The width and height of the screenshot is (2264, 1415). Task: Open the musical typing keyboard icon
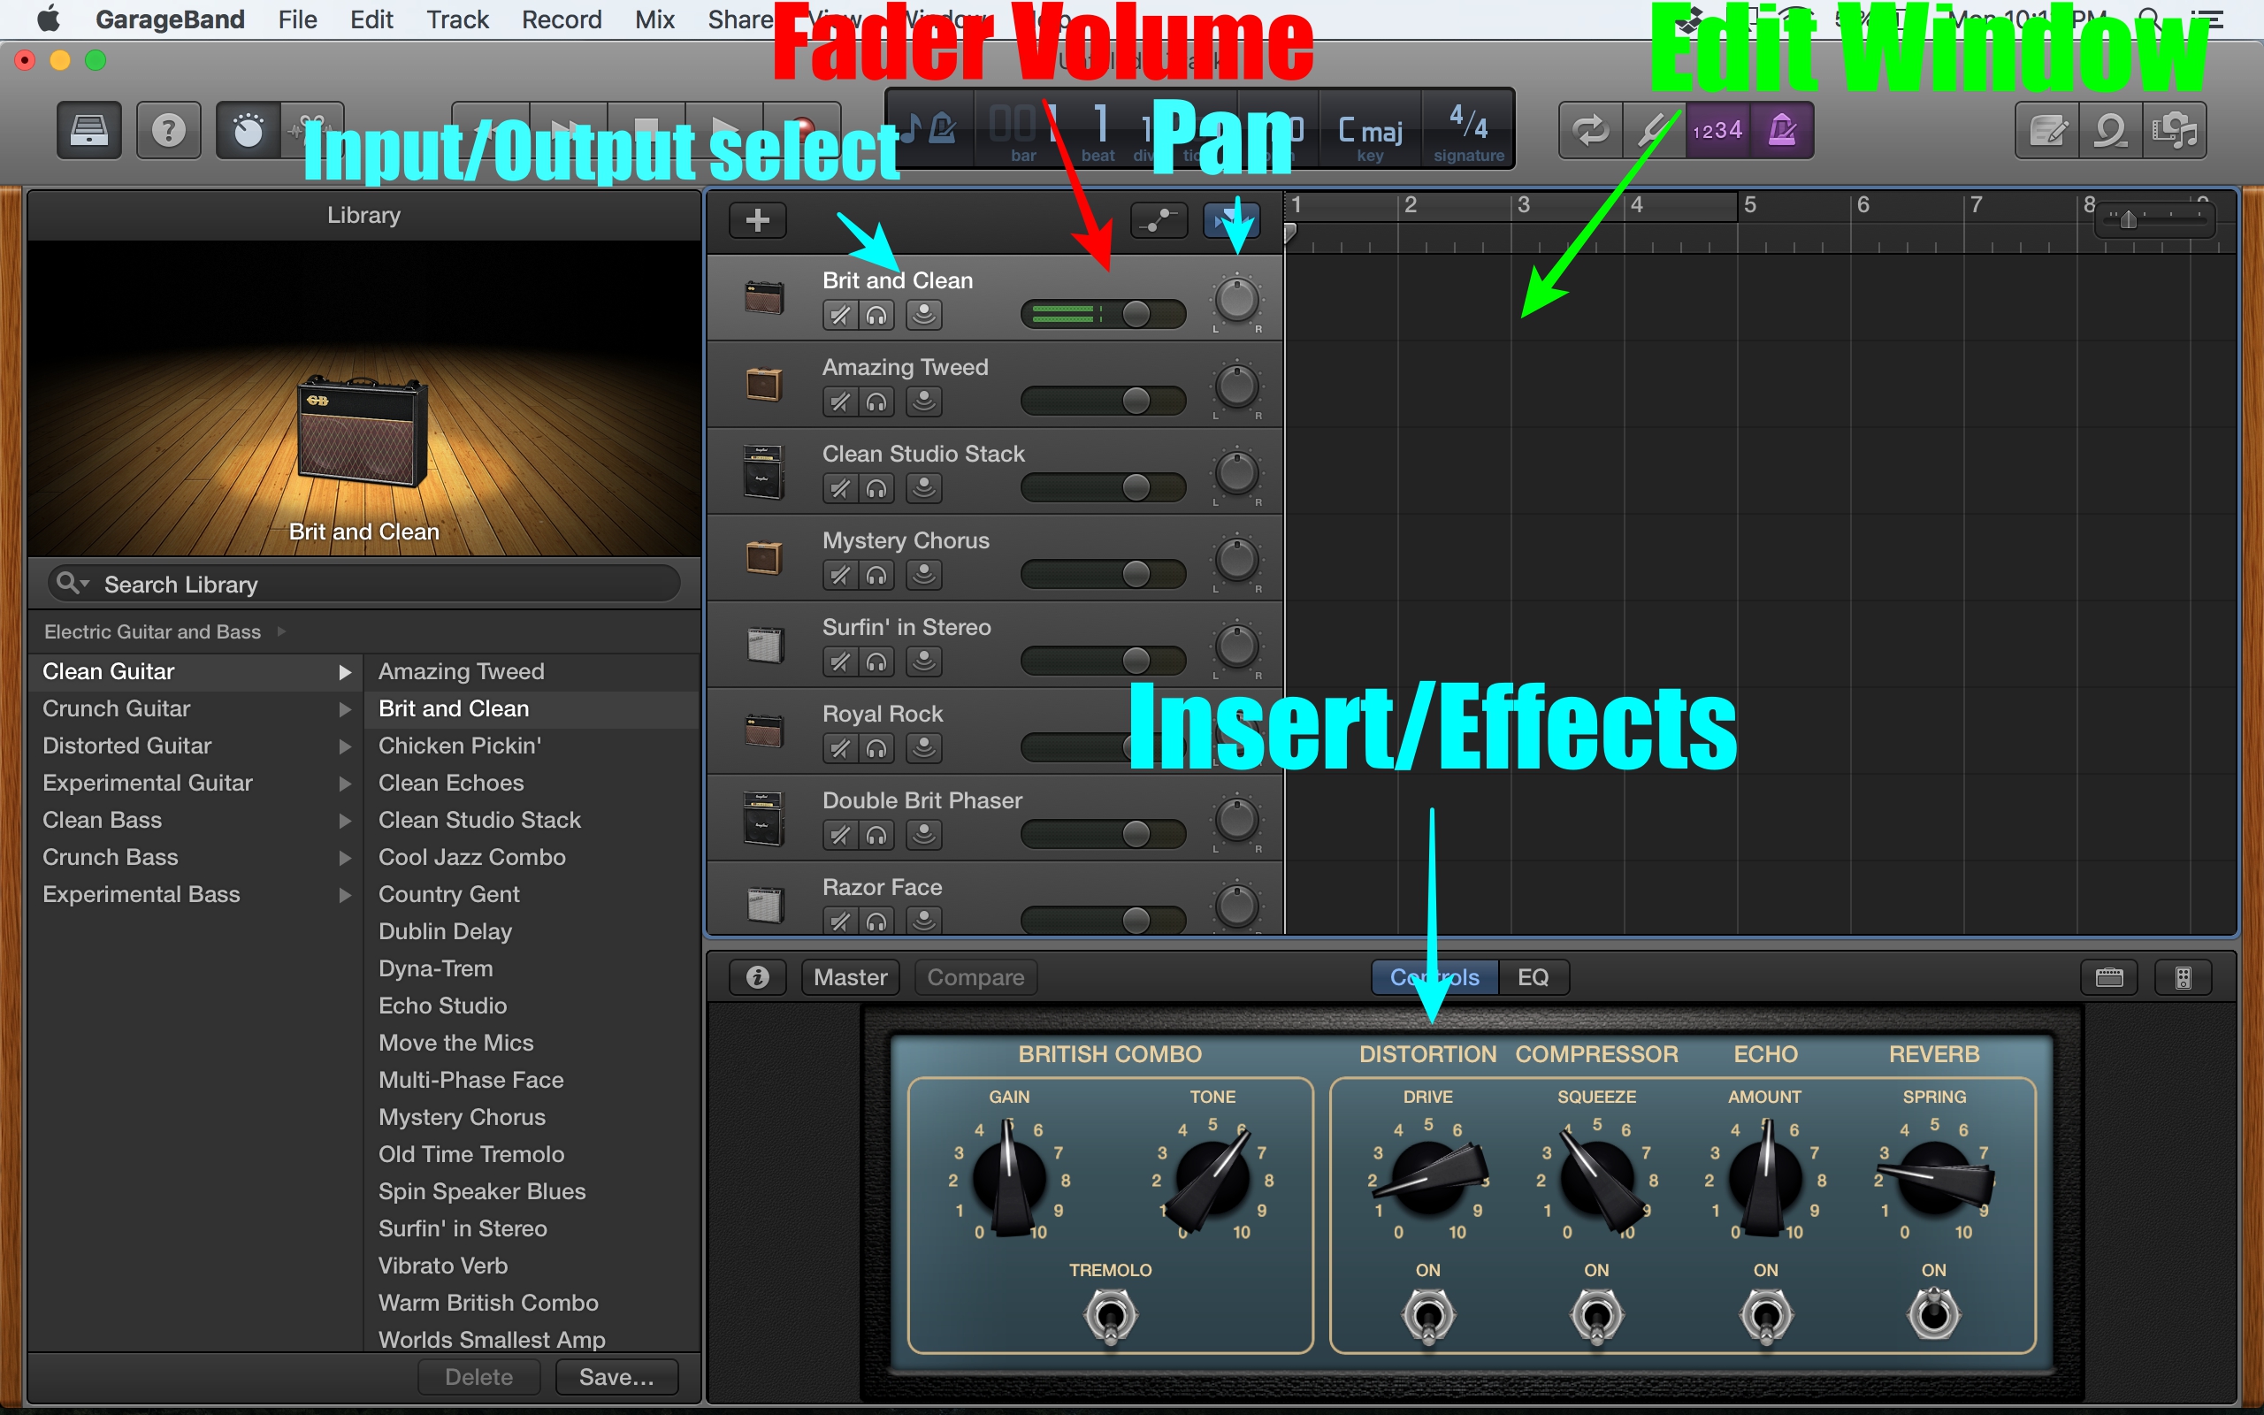2108,978
